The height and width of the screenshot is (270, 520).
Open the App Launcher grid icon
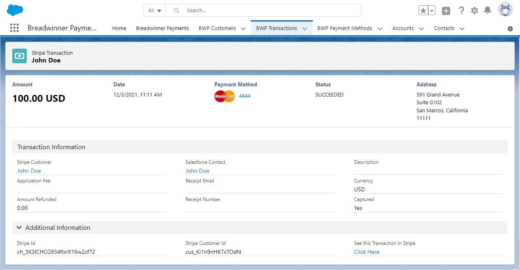pyautogui.click(x=14, y=28)
